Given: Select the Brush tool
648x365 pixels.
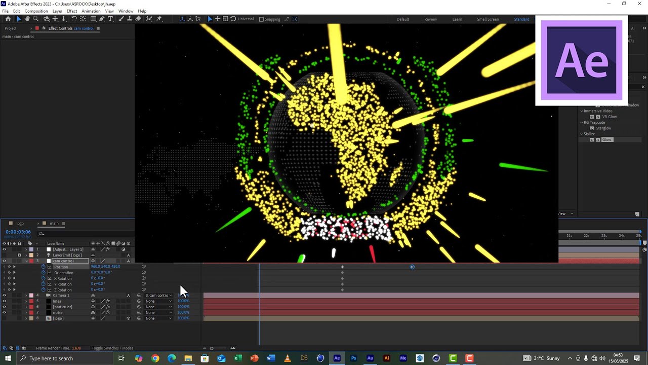Looking at the screenshot, I should [x=121, y=19].
